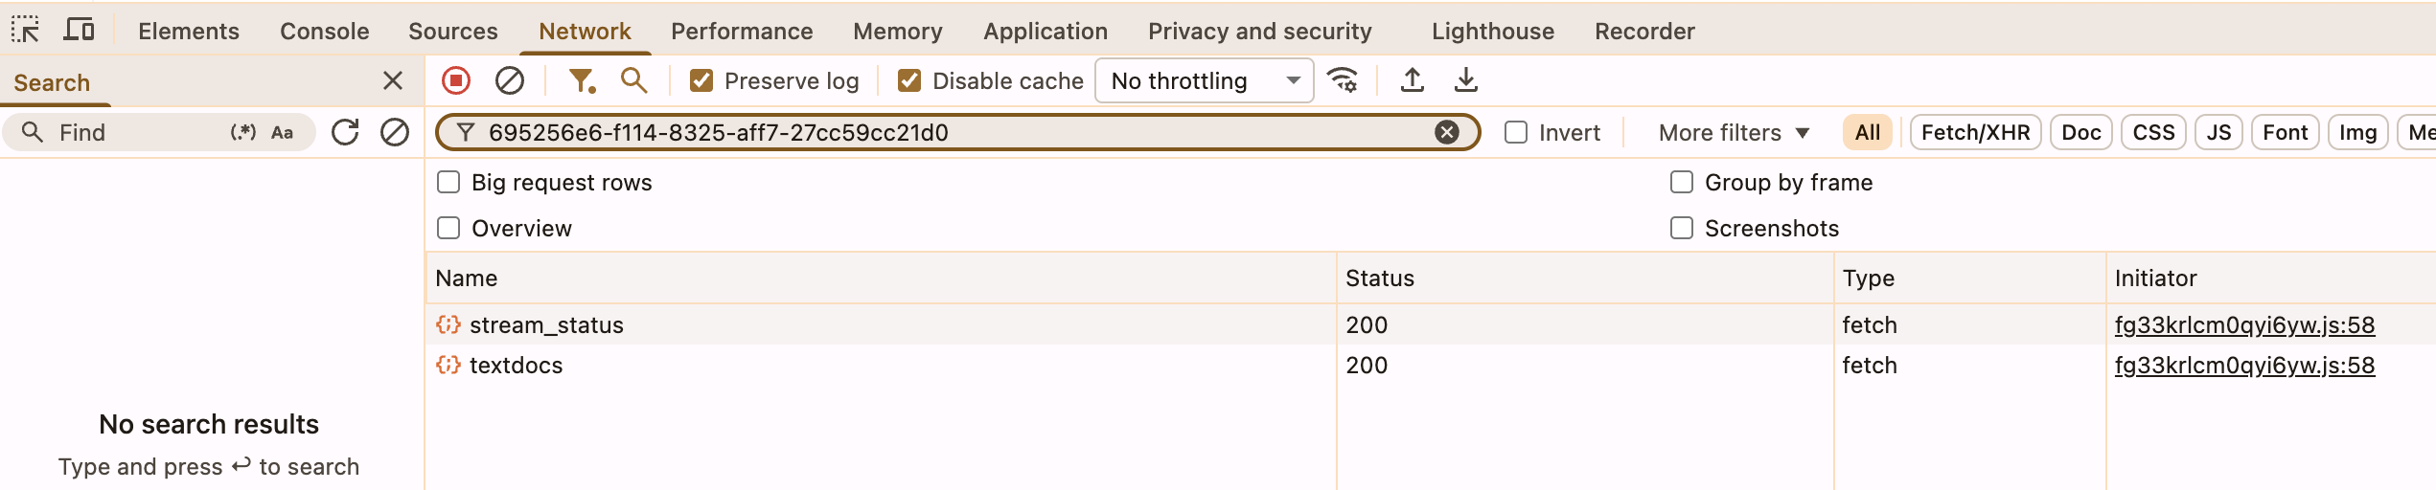Screen dimensions: 2436x490
Task: Uncheck Preserve log checkbox
Action: click(x=701, y=80)
